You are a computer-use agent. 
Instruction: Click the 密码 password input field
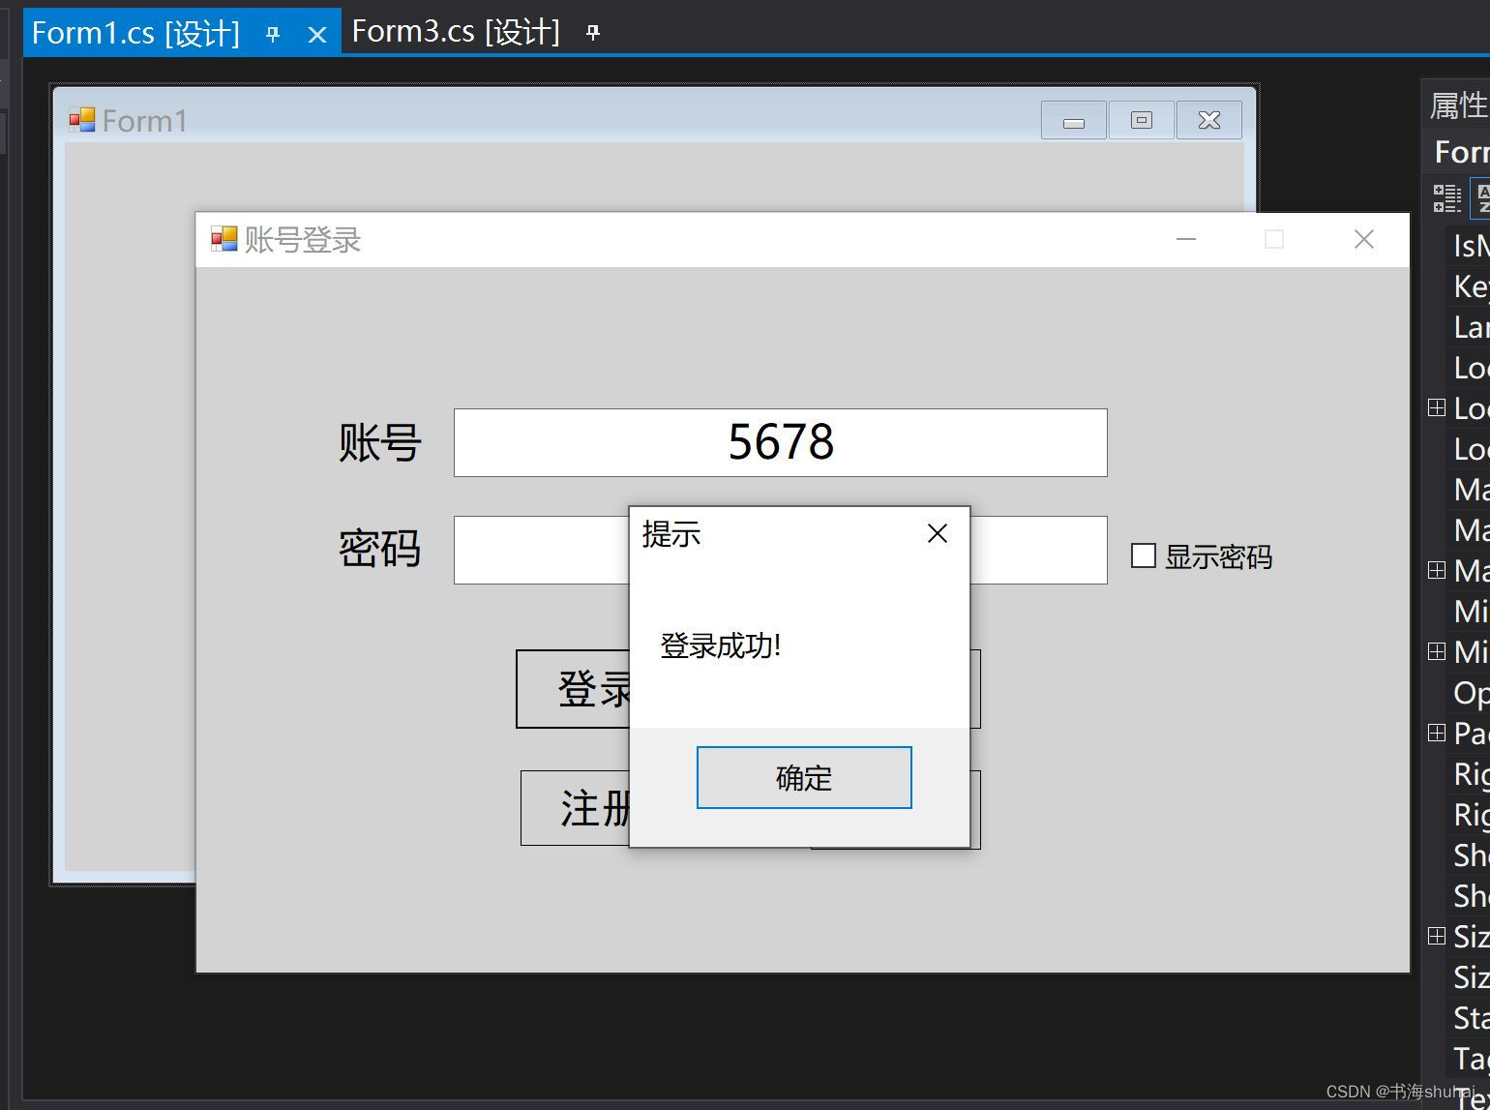(x=542, y=550)
